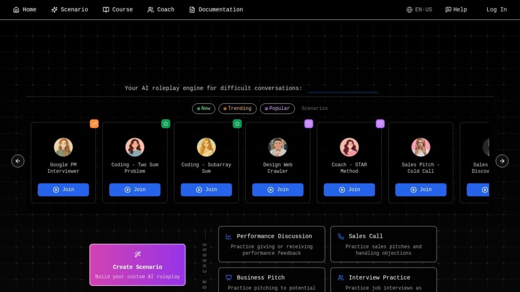Click the orange trending badge on Google PM card
520x292 pixels.
click(x=94, y=124)
